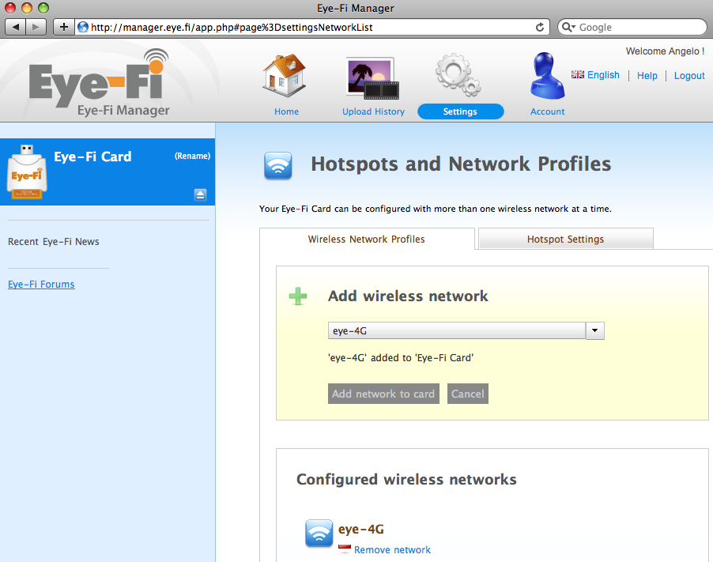This screenshot has height=562, width=713.
Task: Open the Eye-Fi Forums link
Action: coord(41,285)
